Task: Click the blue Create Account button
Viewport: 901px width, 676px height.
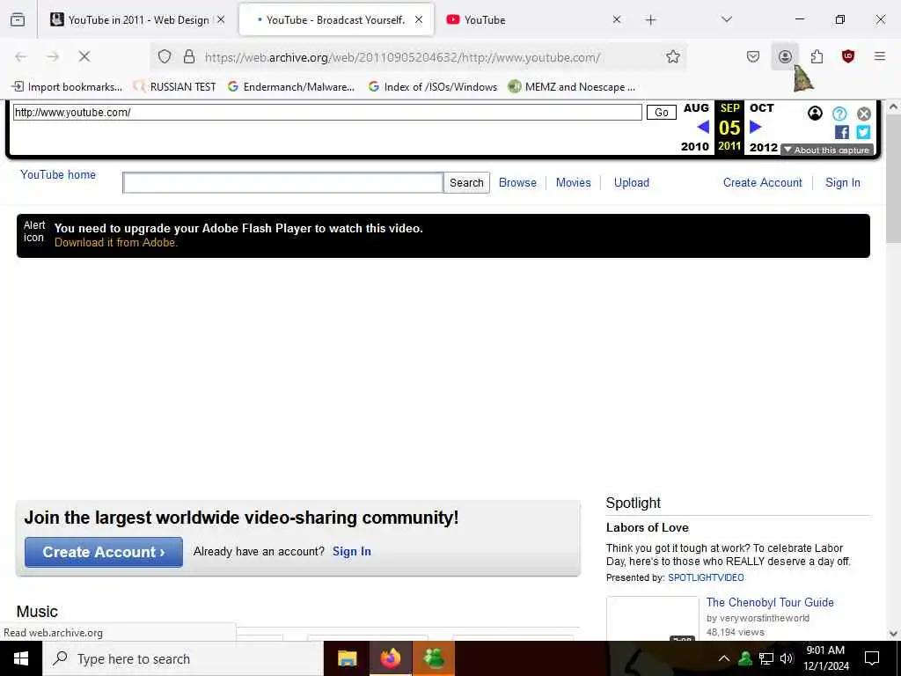Action: [x=104, y=552]
